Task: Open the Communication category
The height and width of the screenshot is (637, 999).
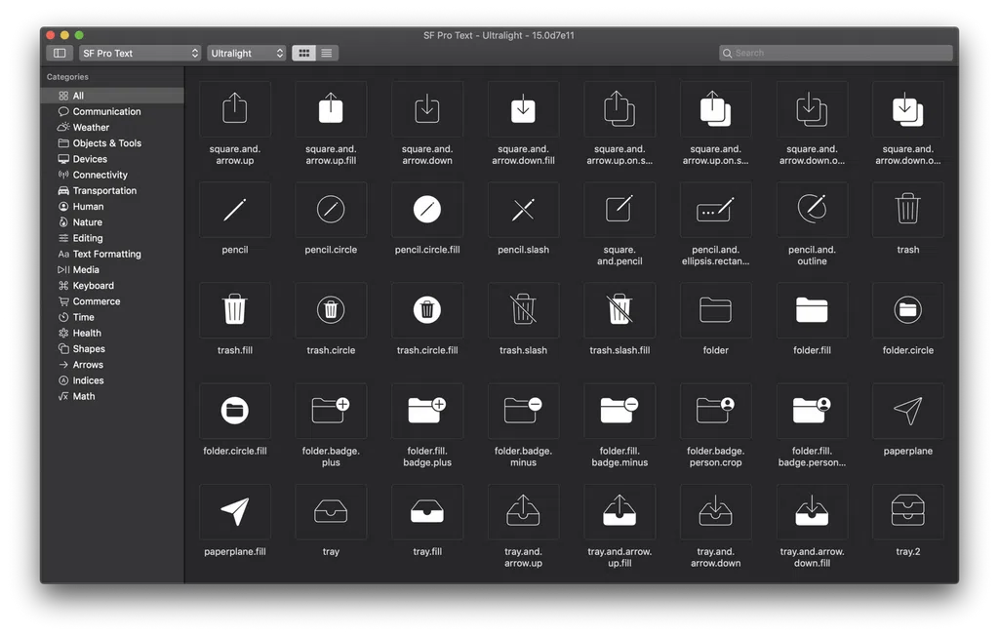Action: tap(112, 111)
